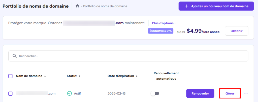Open the Plus d'options link
The width and height of the screenshot is (258, 102).
(x=164, y=23)
